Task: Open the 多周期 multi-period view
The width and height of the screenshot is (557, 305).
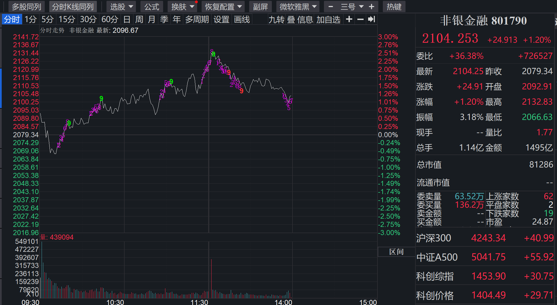Action: pyautogui.click(x=197, y=19)
